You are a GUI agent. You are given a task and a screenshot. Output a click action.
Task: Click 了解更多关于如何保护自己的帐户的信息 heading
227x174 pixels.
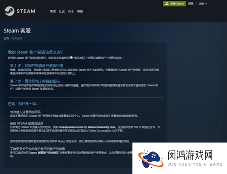37,149
